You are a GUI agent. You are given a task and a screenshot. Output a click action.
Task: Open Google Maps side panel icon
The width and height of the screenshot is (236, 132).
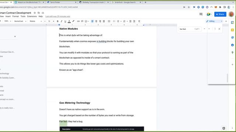232,52
